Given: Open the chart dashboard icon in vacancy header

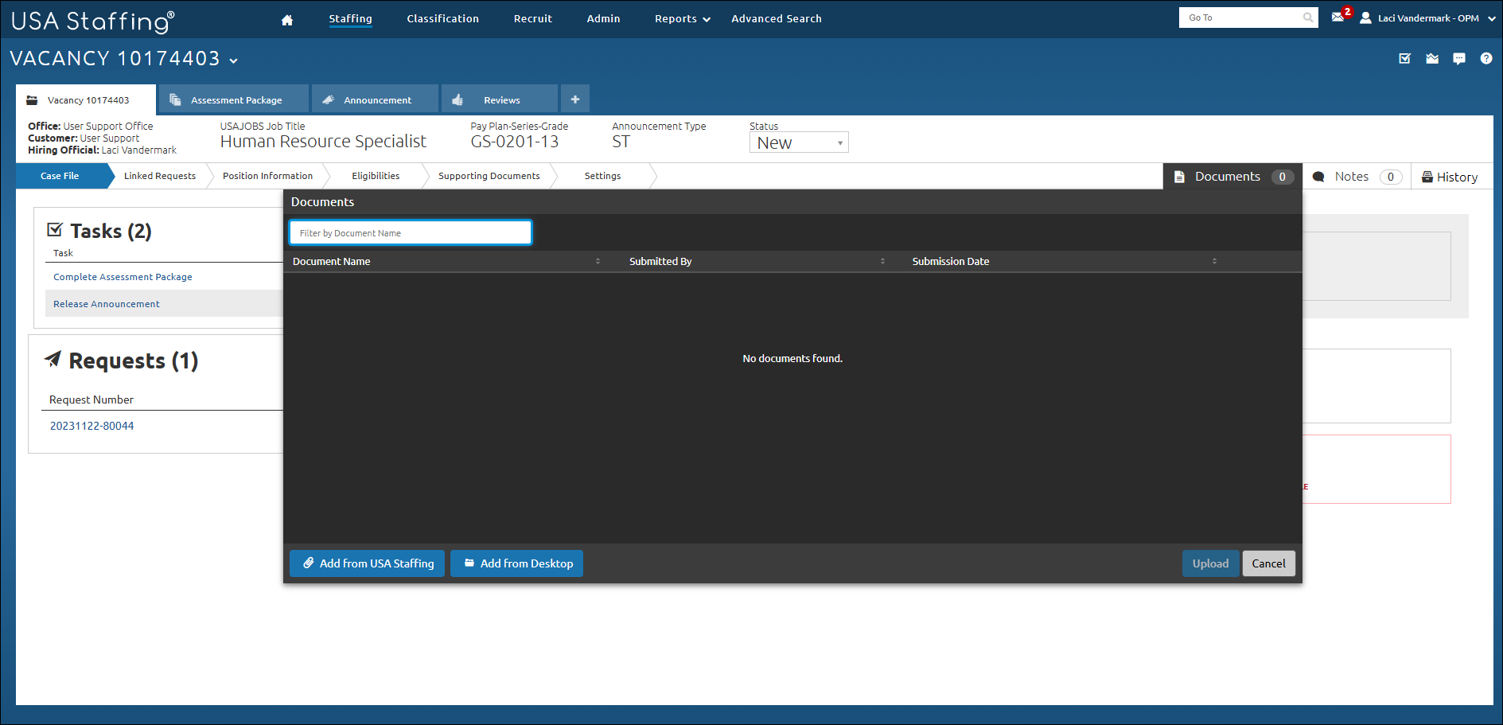Looking at the screenshot, I should point(1432,59).
